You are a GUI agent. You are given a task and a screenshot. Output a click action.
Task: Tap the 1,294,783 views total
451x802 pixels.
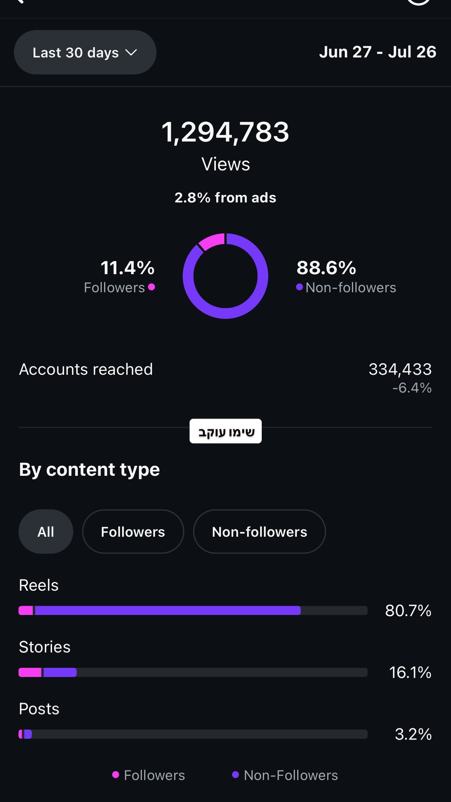(x=225, y=132)
